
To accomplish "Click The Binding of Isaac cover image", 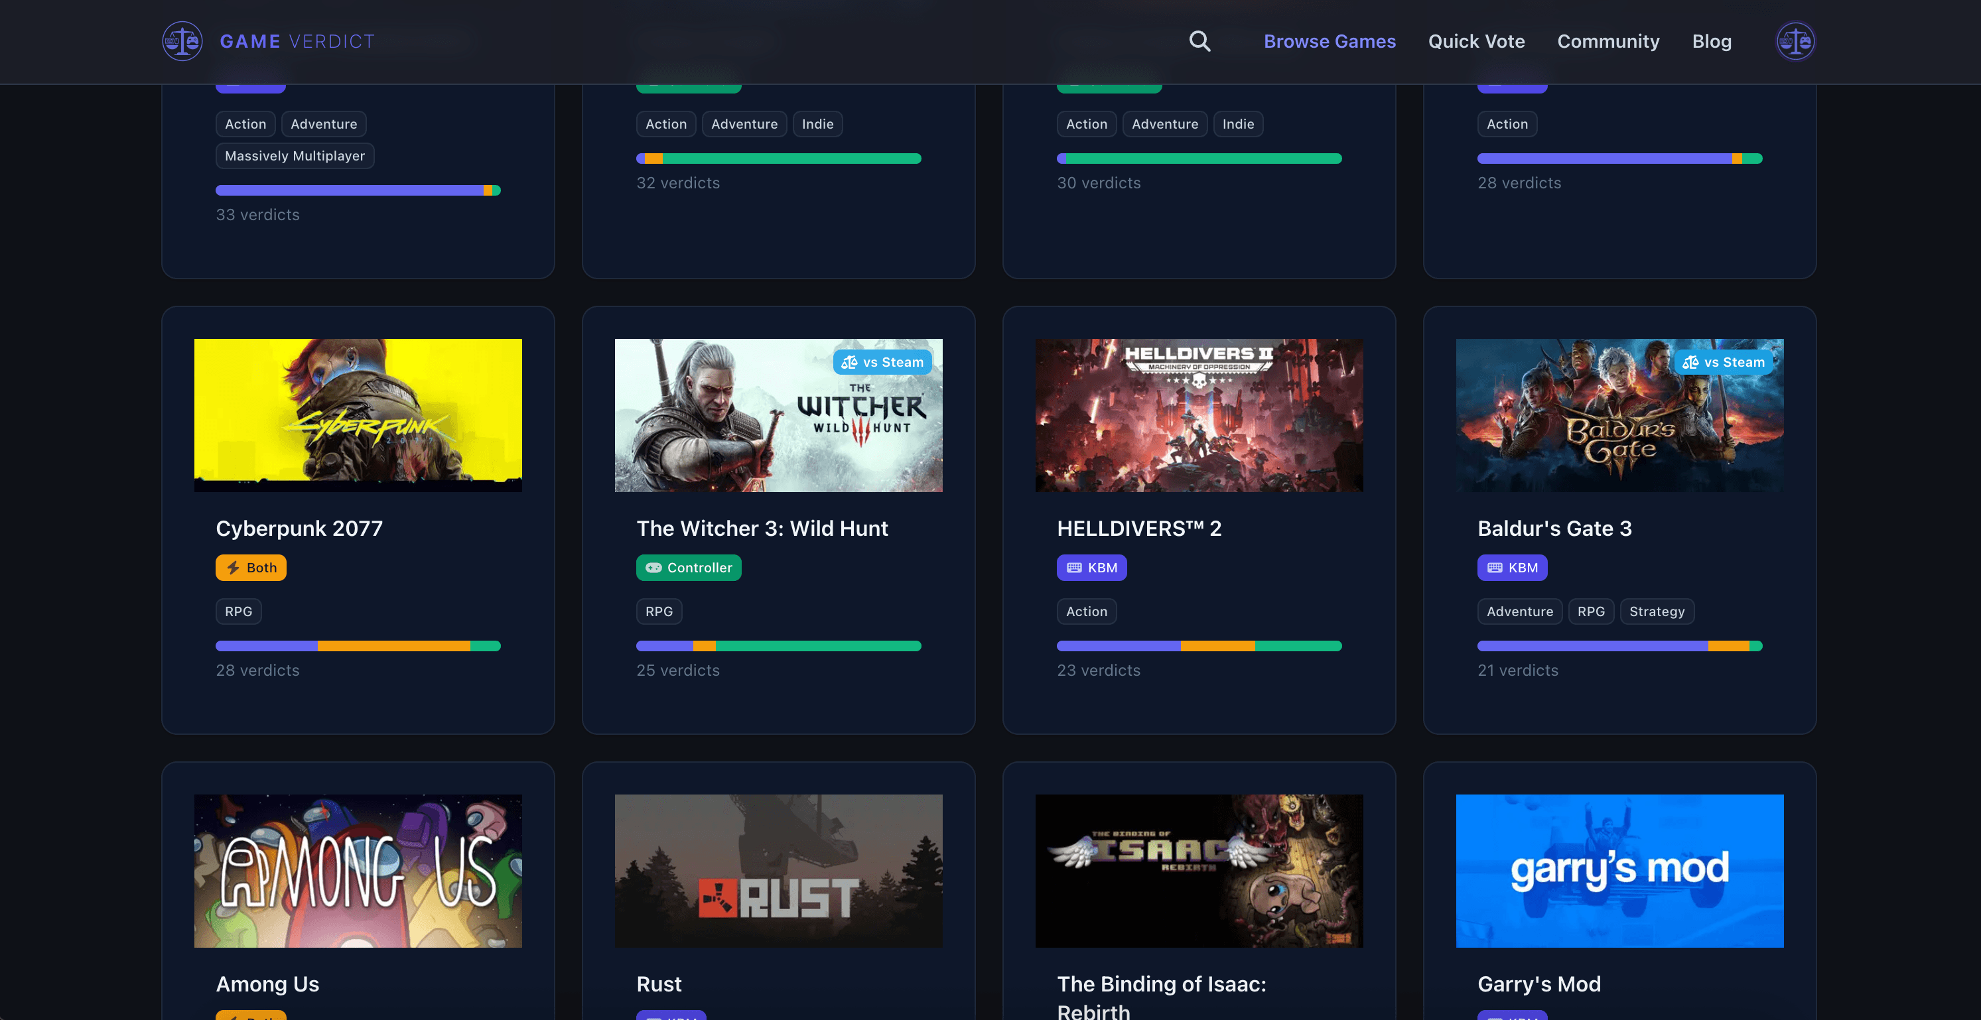I will (1199, 871).
